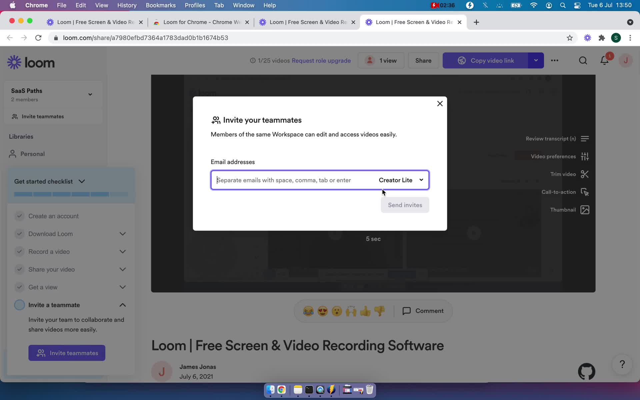Click the Send invites button

pos(405,205)
